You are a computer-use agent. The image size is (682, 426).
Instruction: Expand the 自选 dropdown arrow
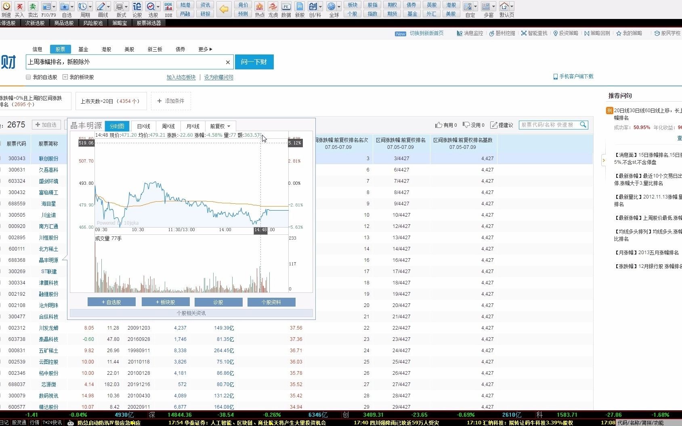coord(72,6)
